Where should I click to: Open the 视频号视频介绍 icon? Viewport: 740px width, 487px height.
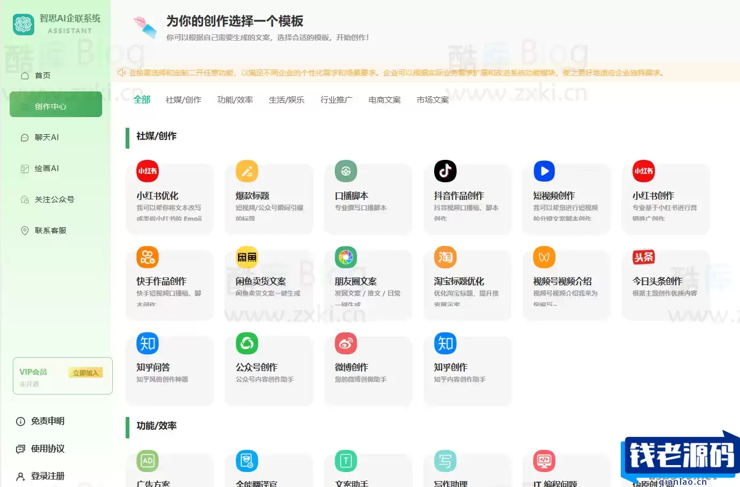544,257
